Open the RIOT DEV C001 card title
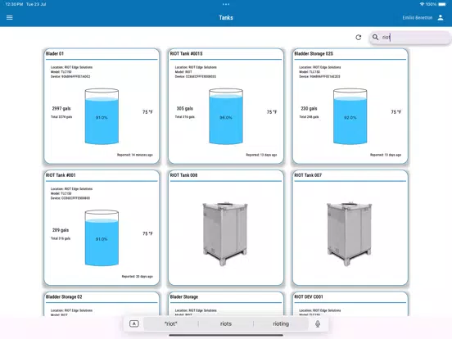 [309, 297]
